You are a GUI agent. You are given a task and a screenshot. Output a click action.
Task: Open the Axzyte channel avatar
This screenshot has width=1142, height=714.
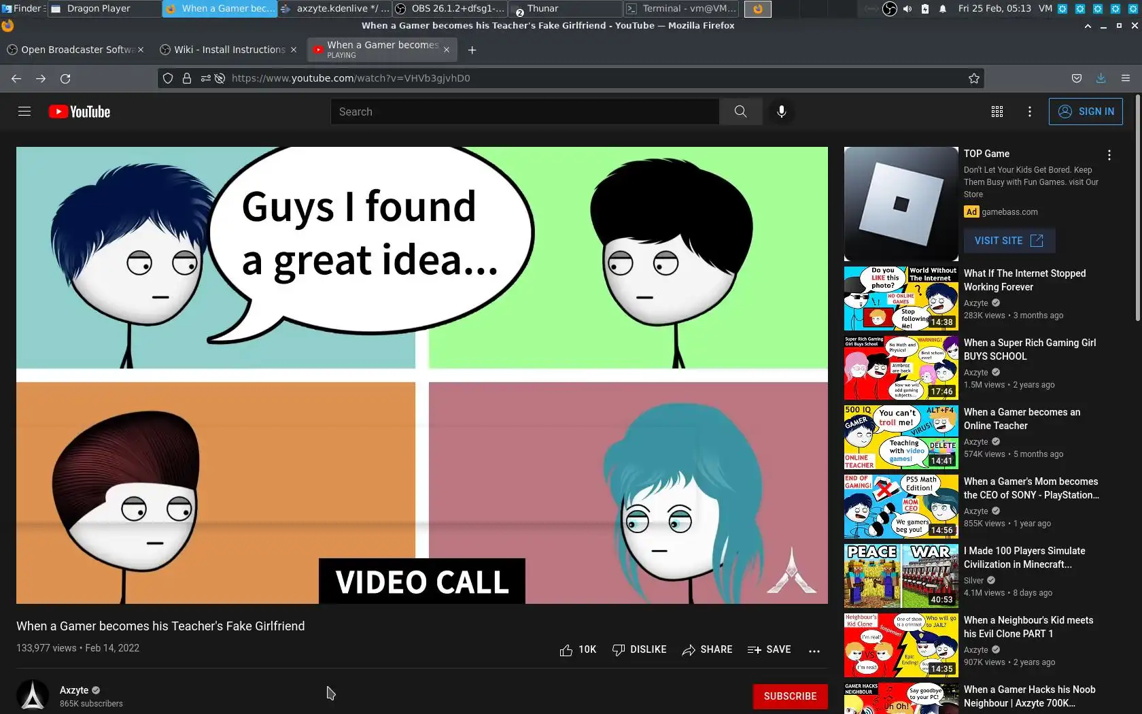33,696
